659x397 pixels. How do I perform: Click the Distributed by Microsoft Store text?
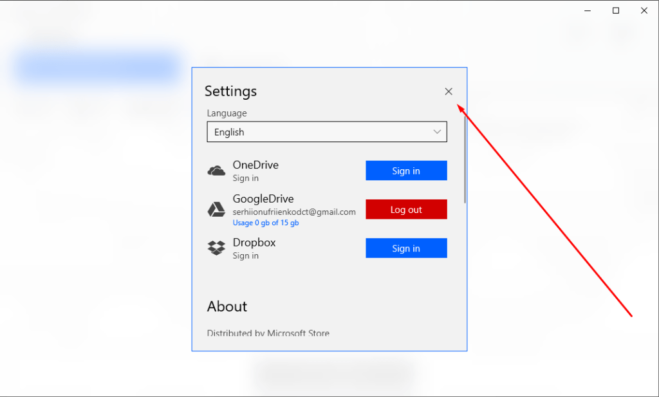[268, 333]
